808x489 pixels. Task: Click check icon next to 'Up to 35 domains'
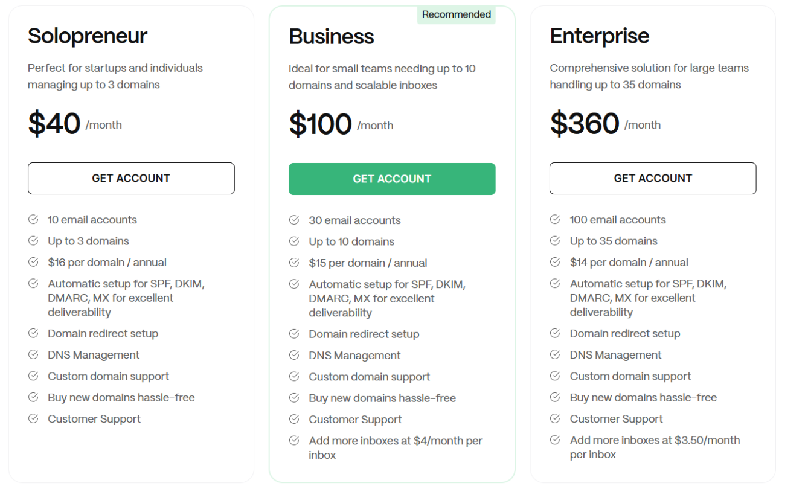pos(555,241)
